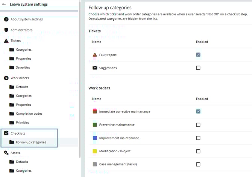Enable the Suggestions checkbox
This screenshot has width=252, height=177.
(198, 68)
